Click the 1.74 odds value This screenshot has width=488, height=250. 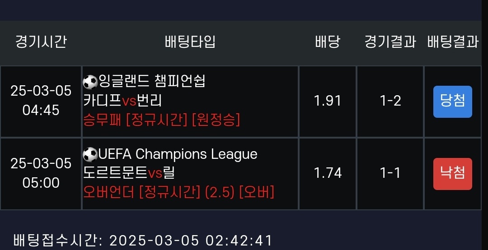point(328,173)
